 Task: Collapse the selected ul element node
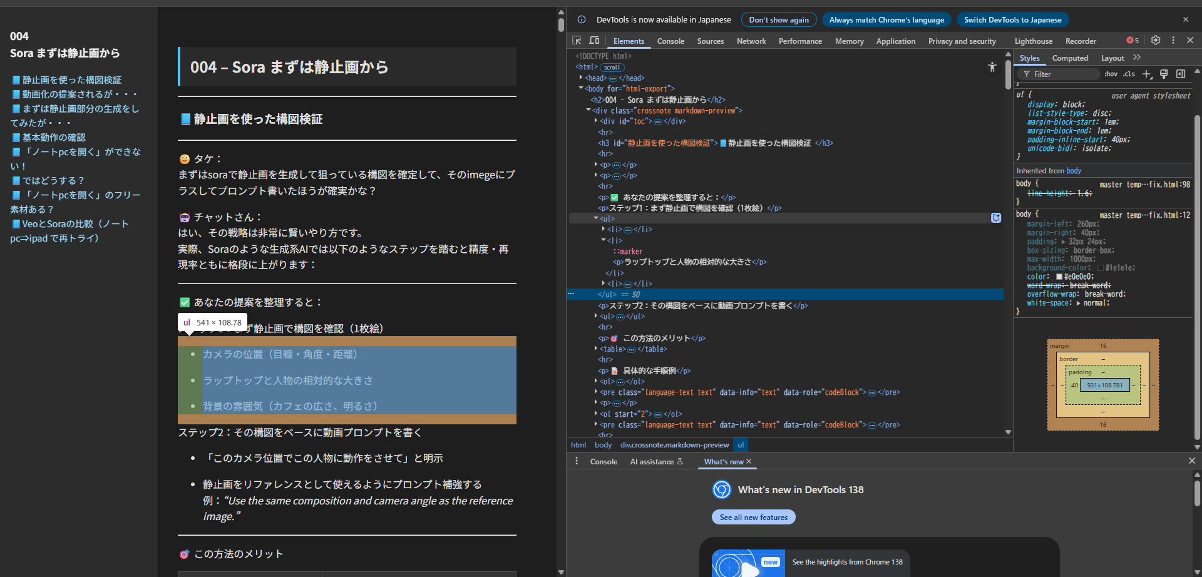tap(596, 218)
